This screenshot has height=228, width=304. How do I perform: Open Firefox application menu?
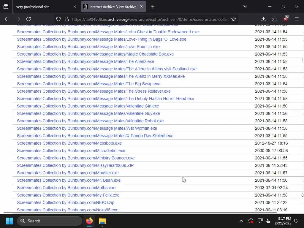pos(297,19)
